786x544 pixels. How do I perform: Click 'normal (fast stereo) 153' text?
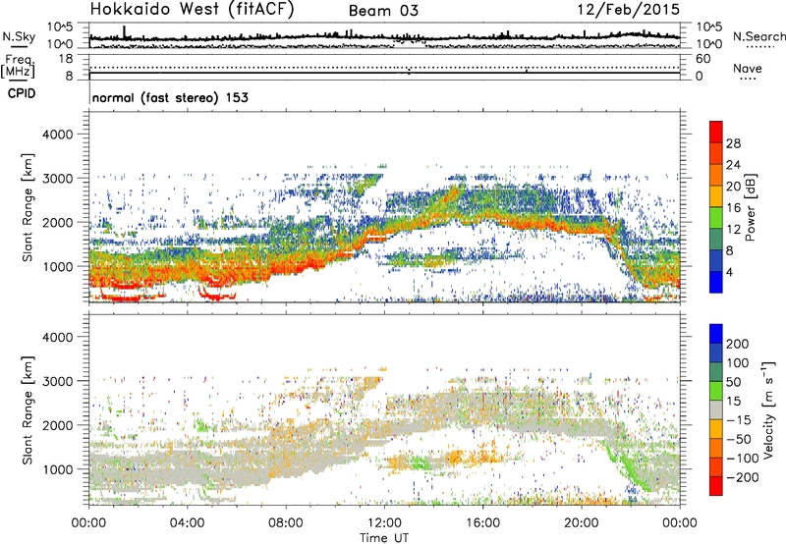click(170, 97)
